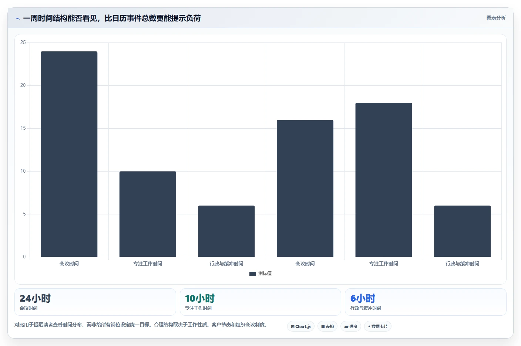Select the 进度 tag pill

coord(351,326)
